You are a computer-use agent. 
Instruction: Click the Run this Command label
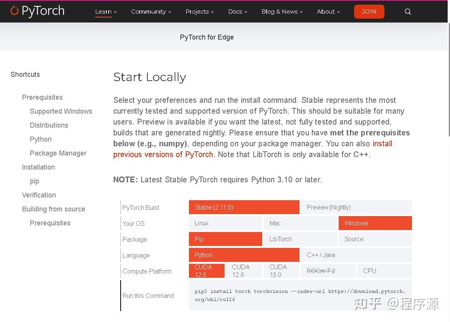click(149, 296)
